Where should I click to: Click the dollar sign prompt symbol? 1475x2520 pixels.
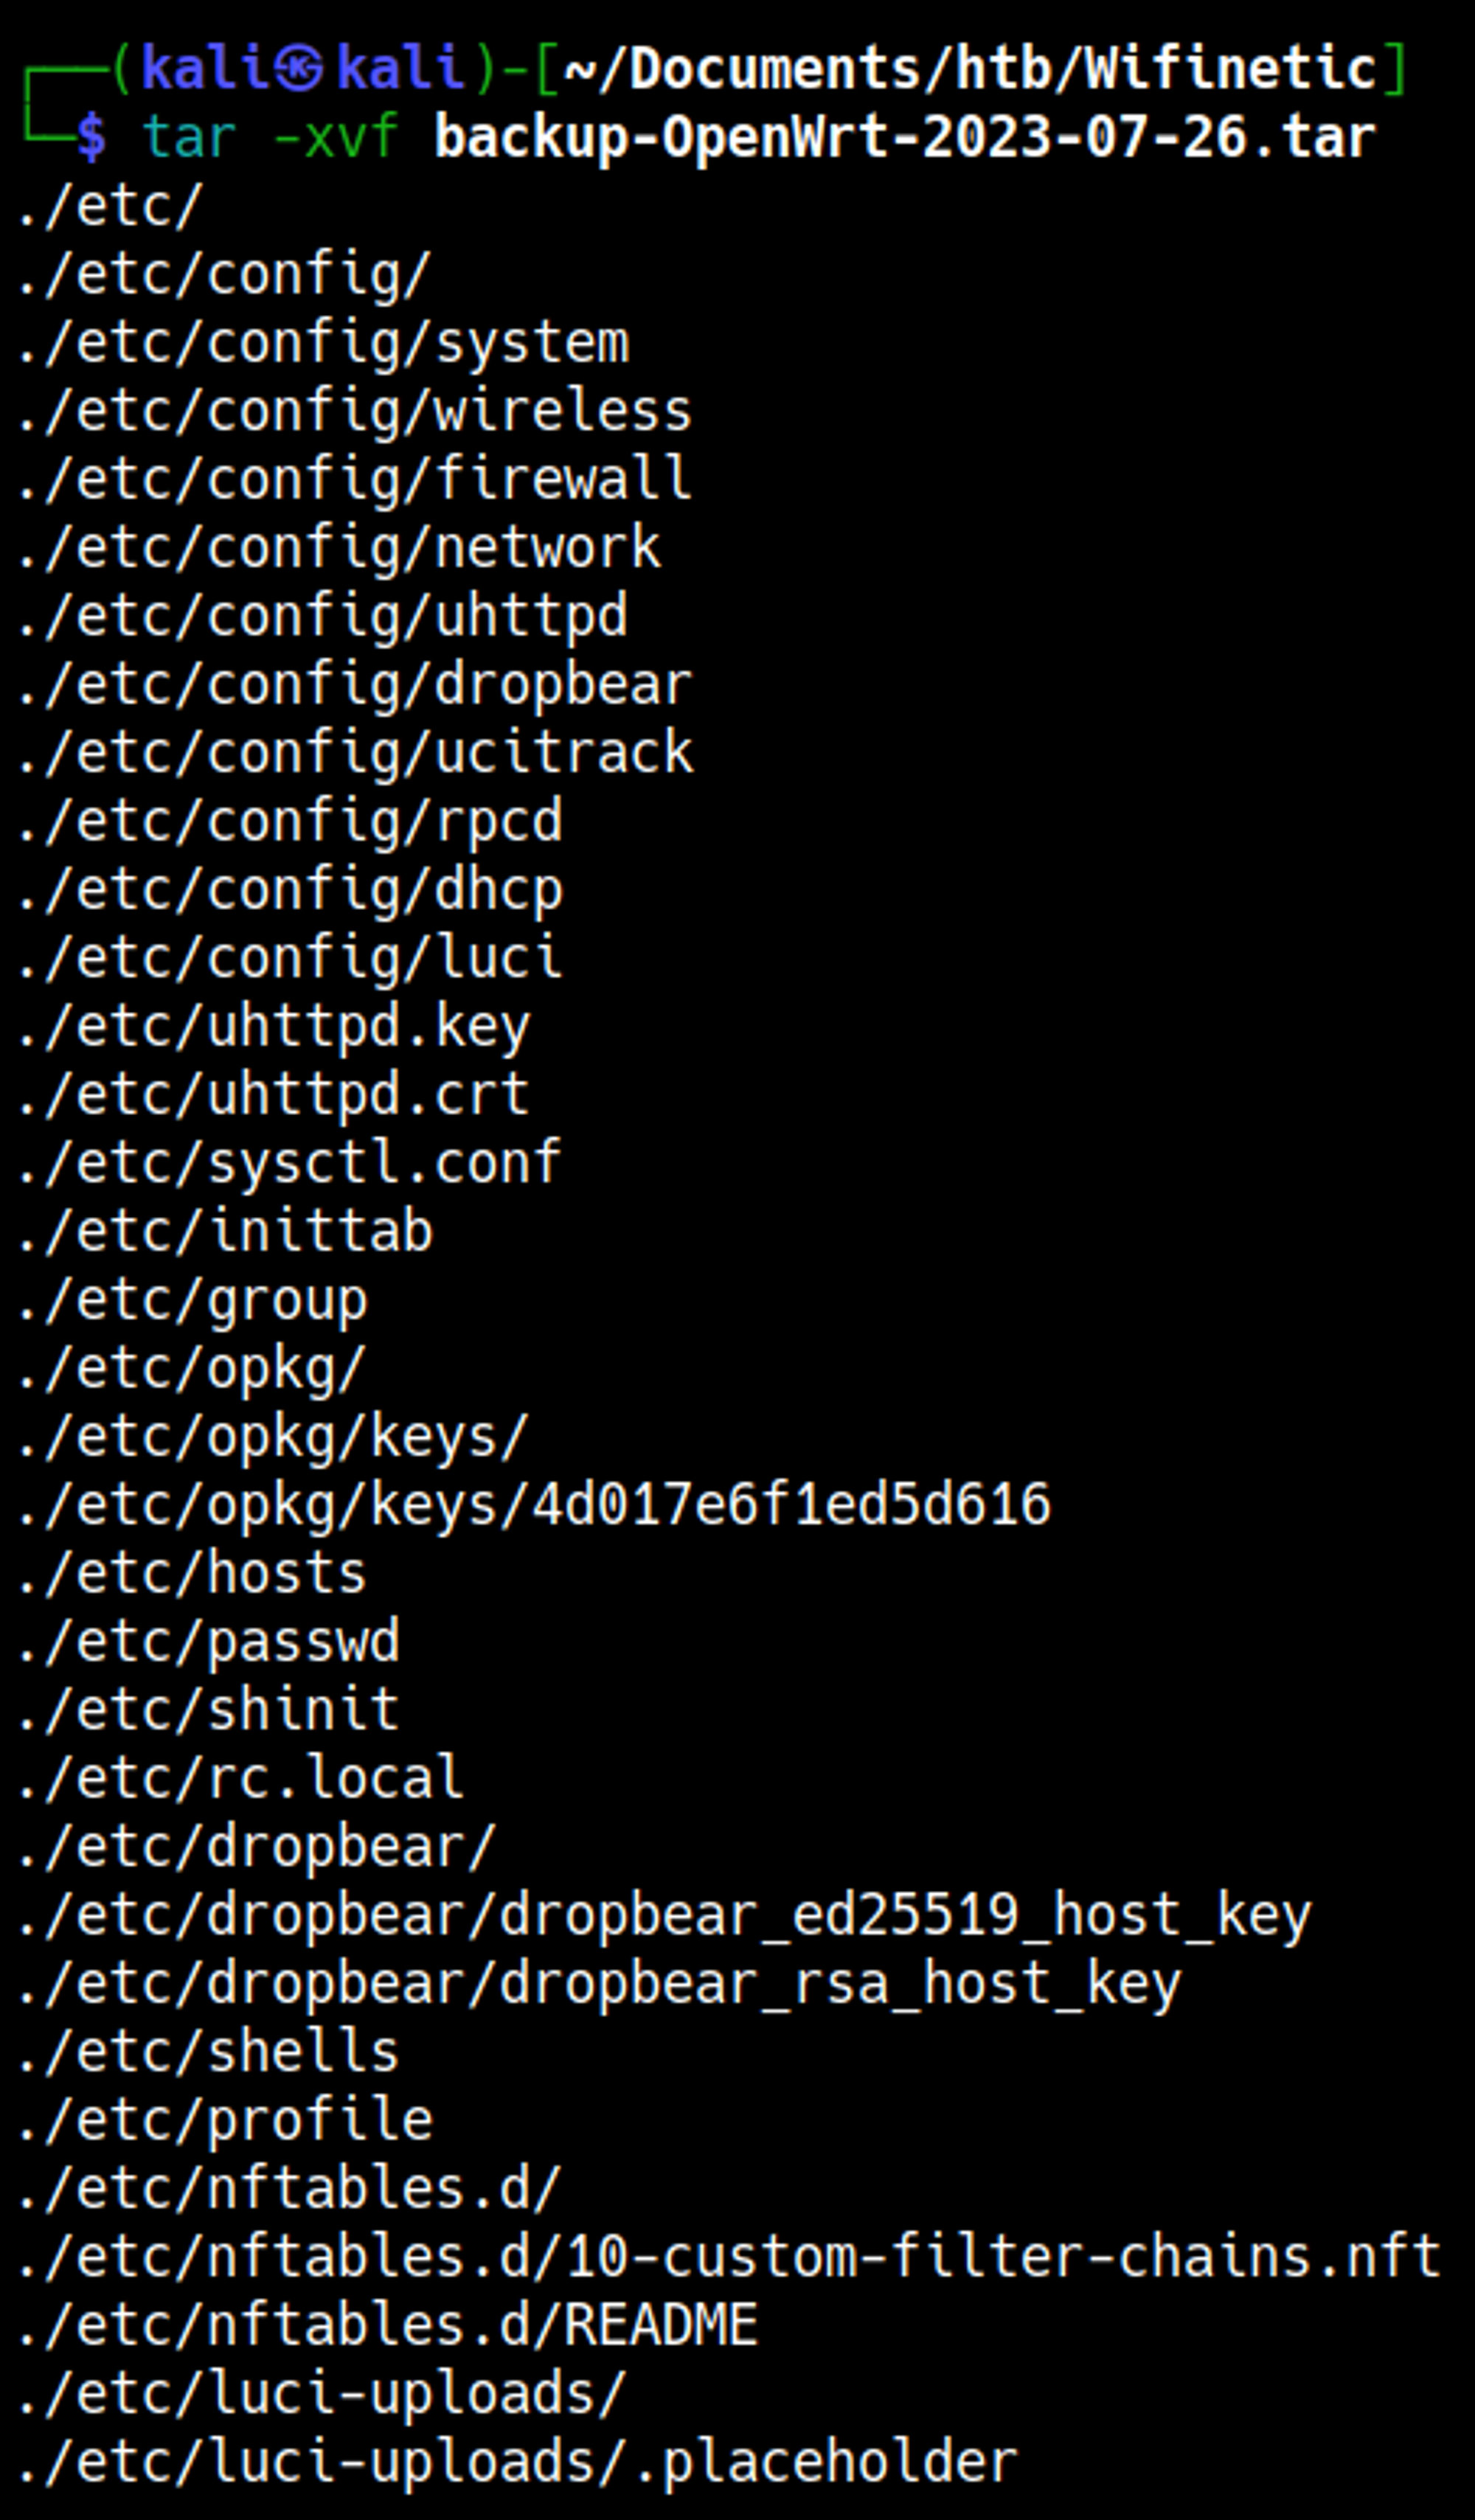click(91, 136)
